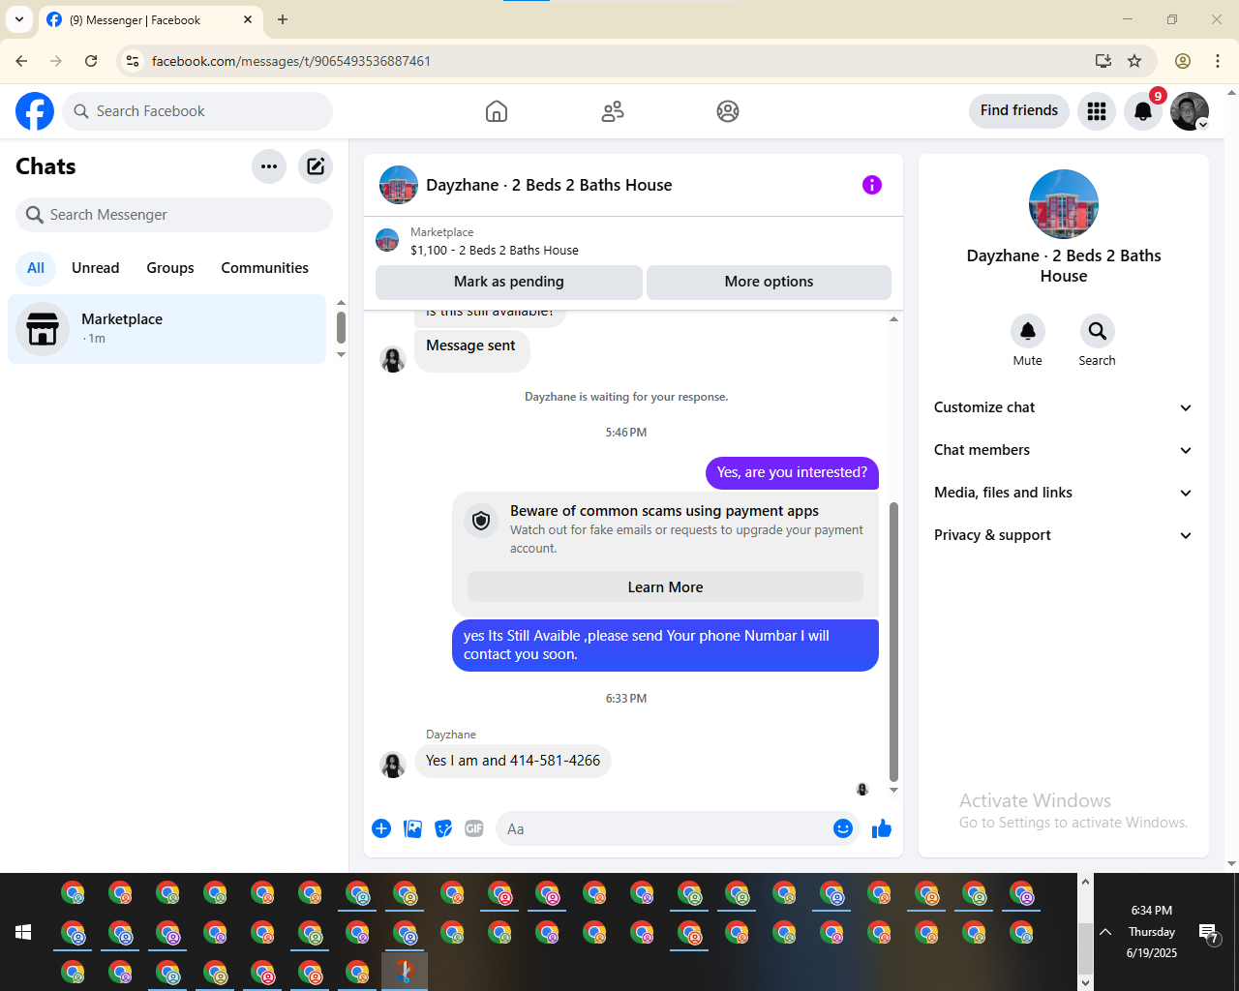Click Learn More about payment scams
Screen dimensions: 1239x991
(x=665, y=587)
